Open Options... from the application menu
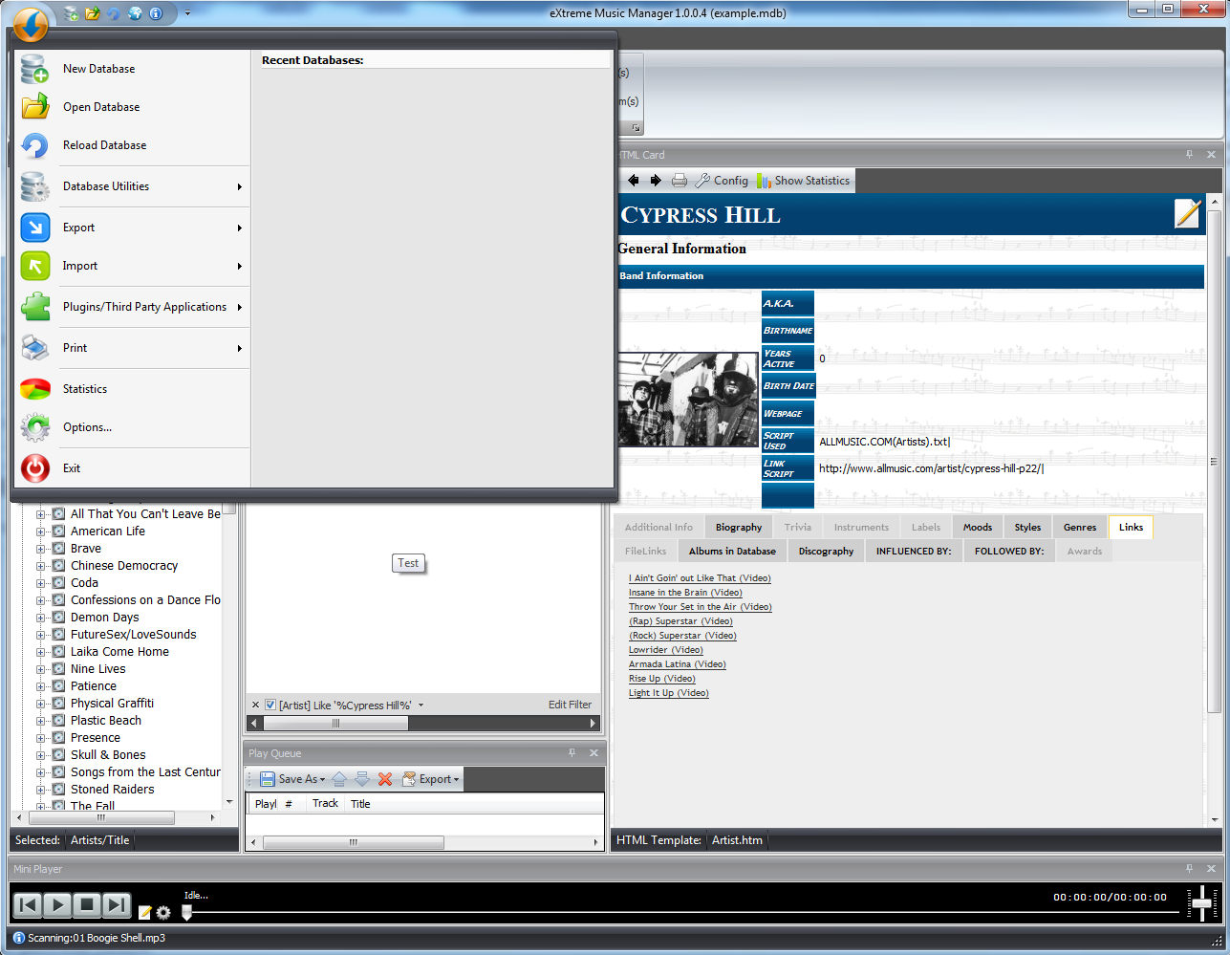 point(134,427)
